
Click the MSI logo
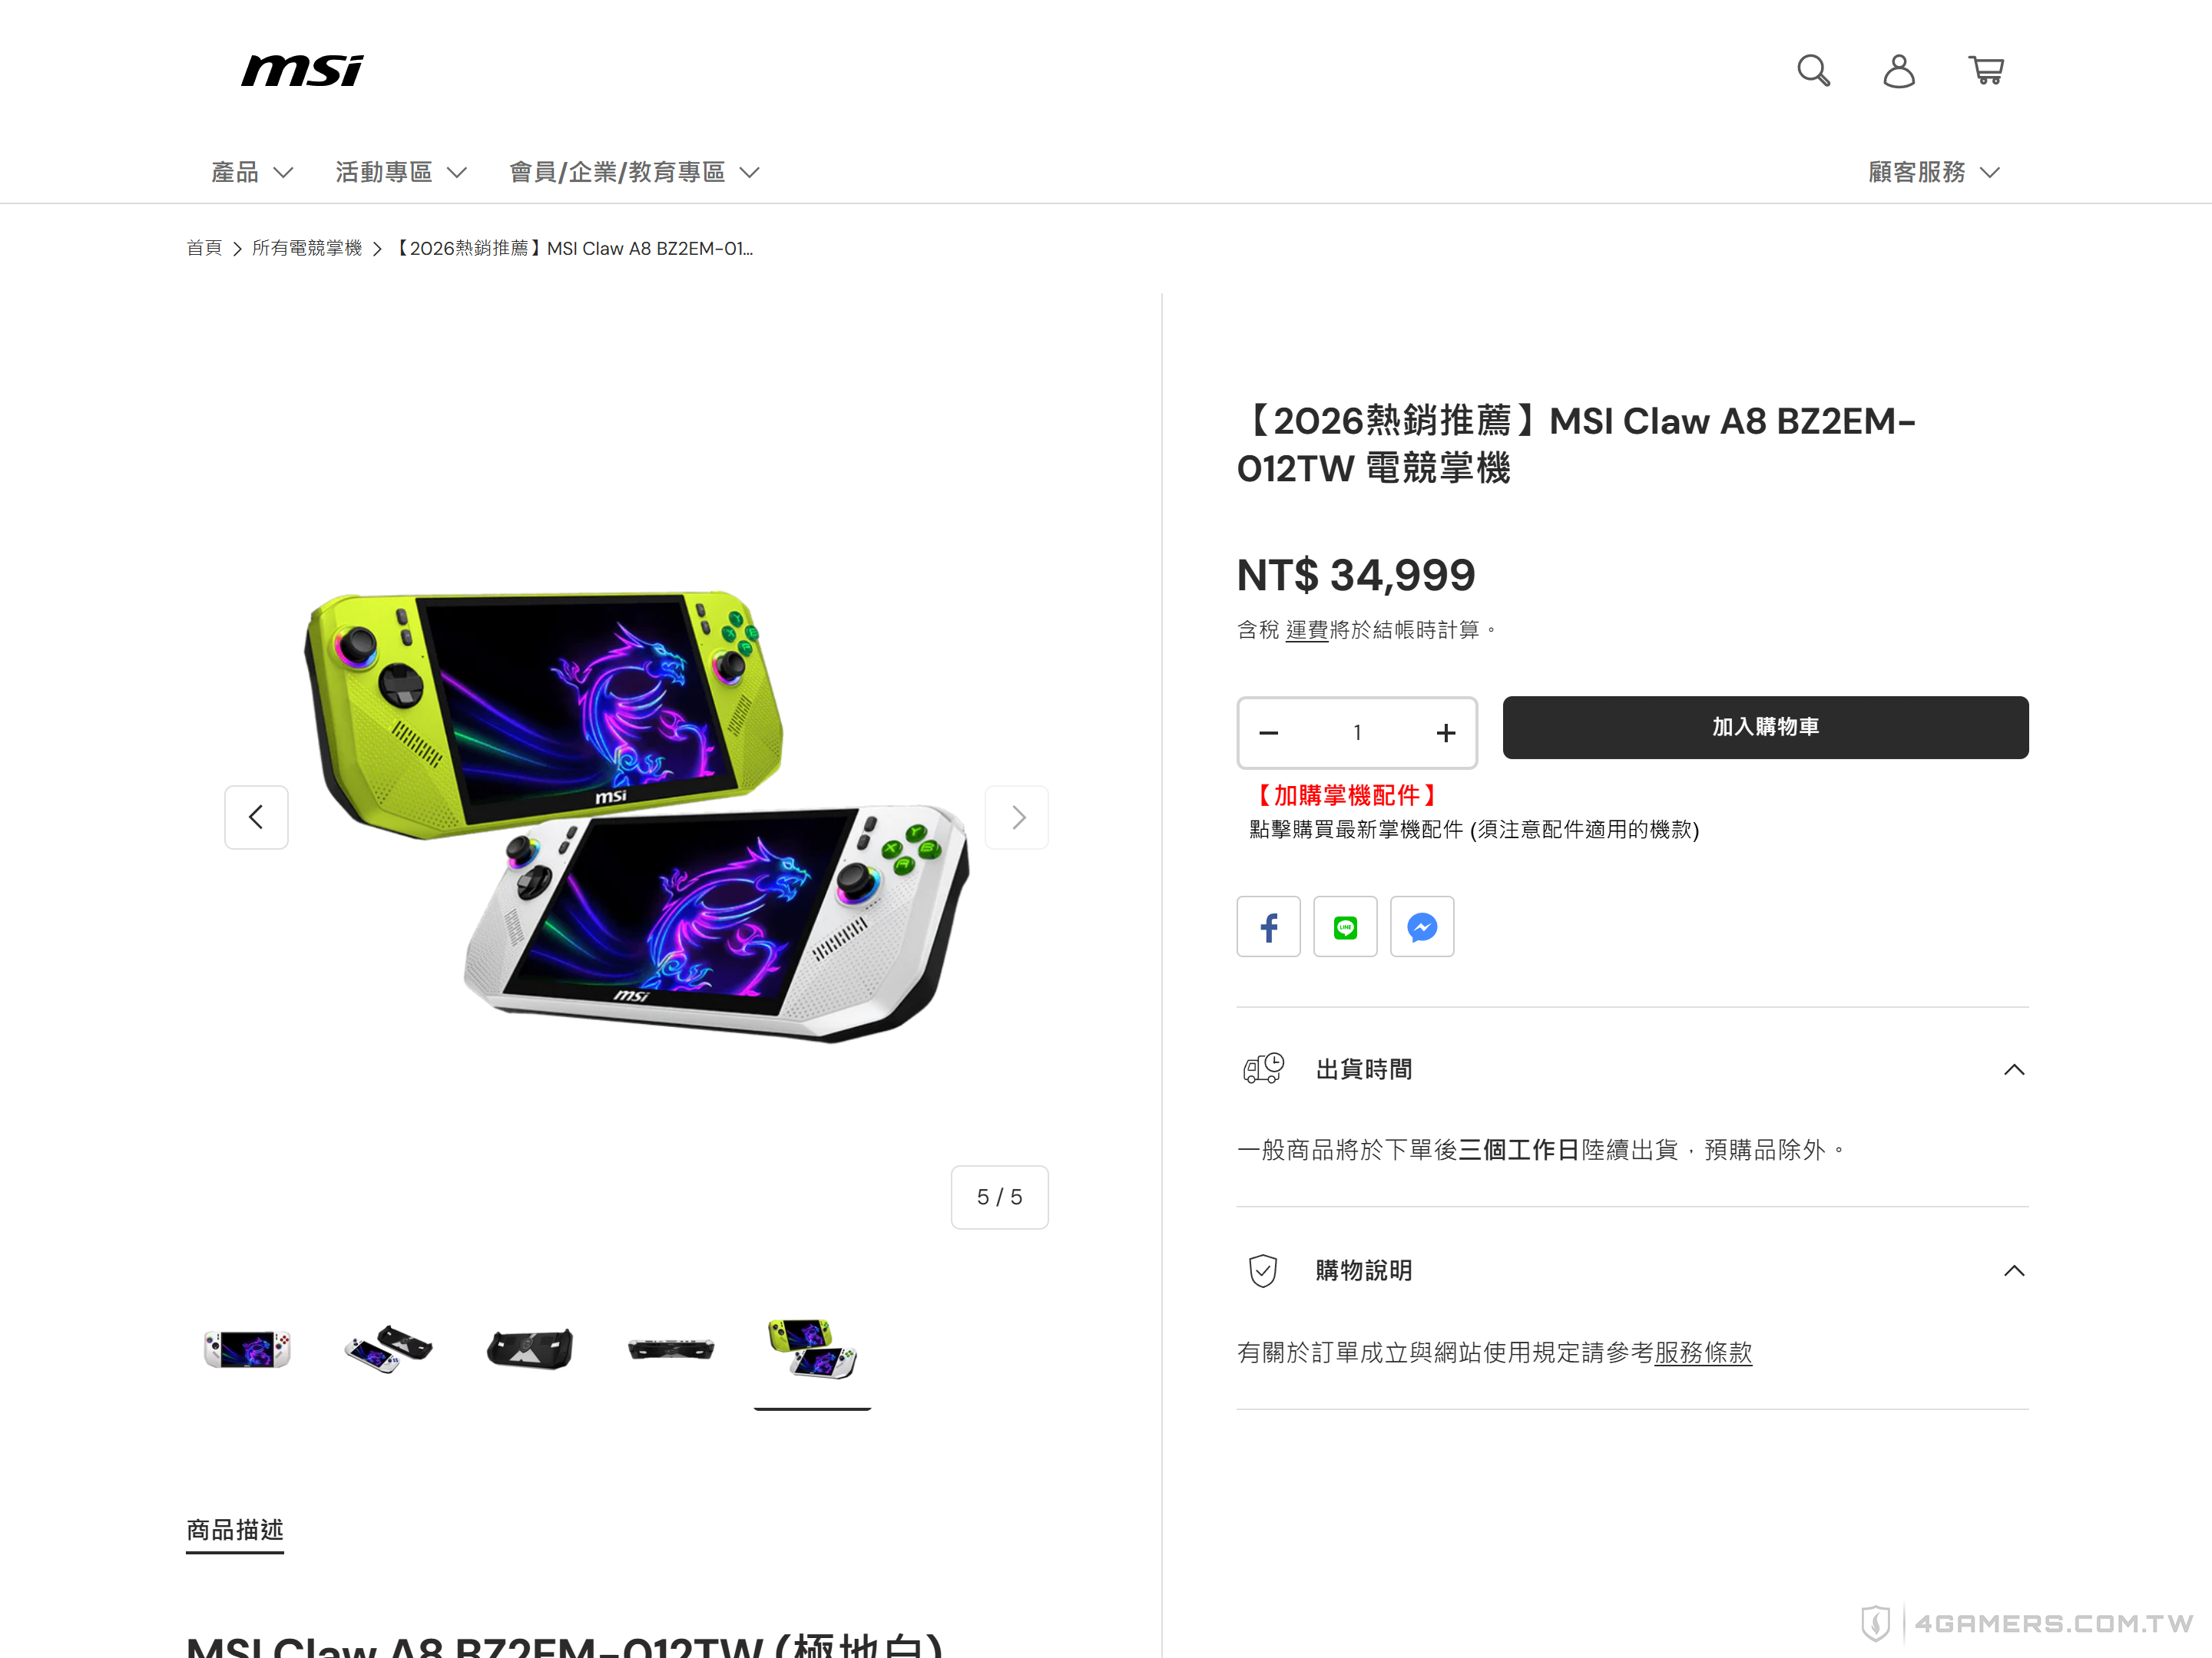[x=302, y=71]
